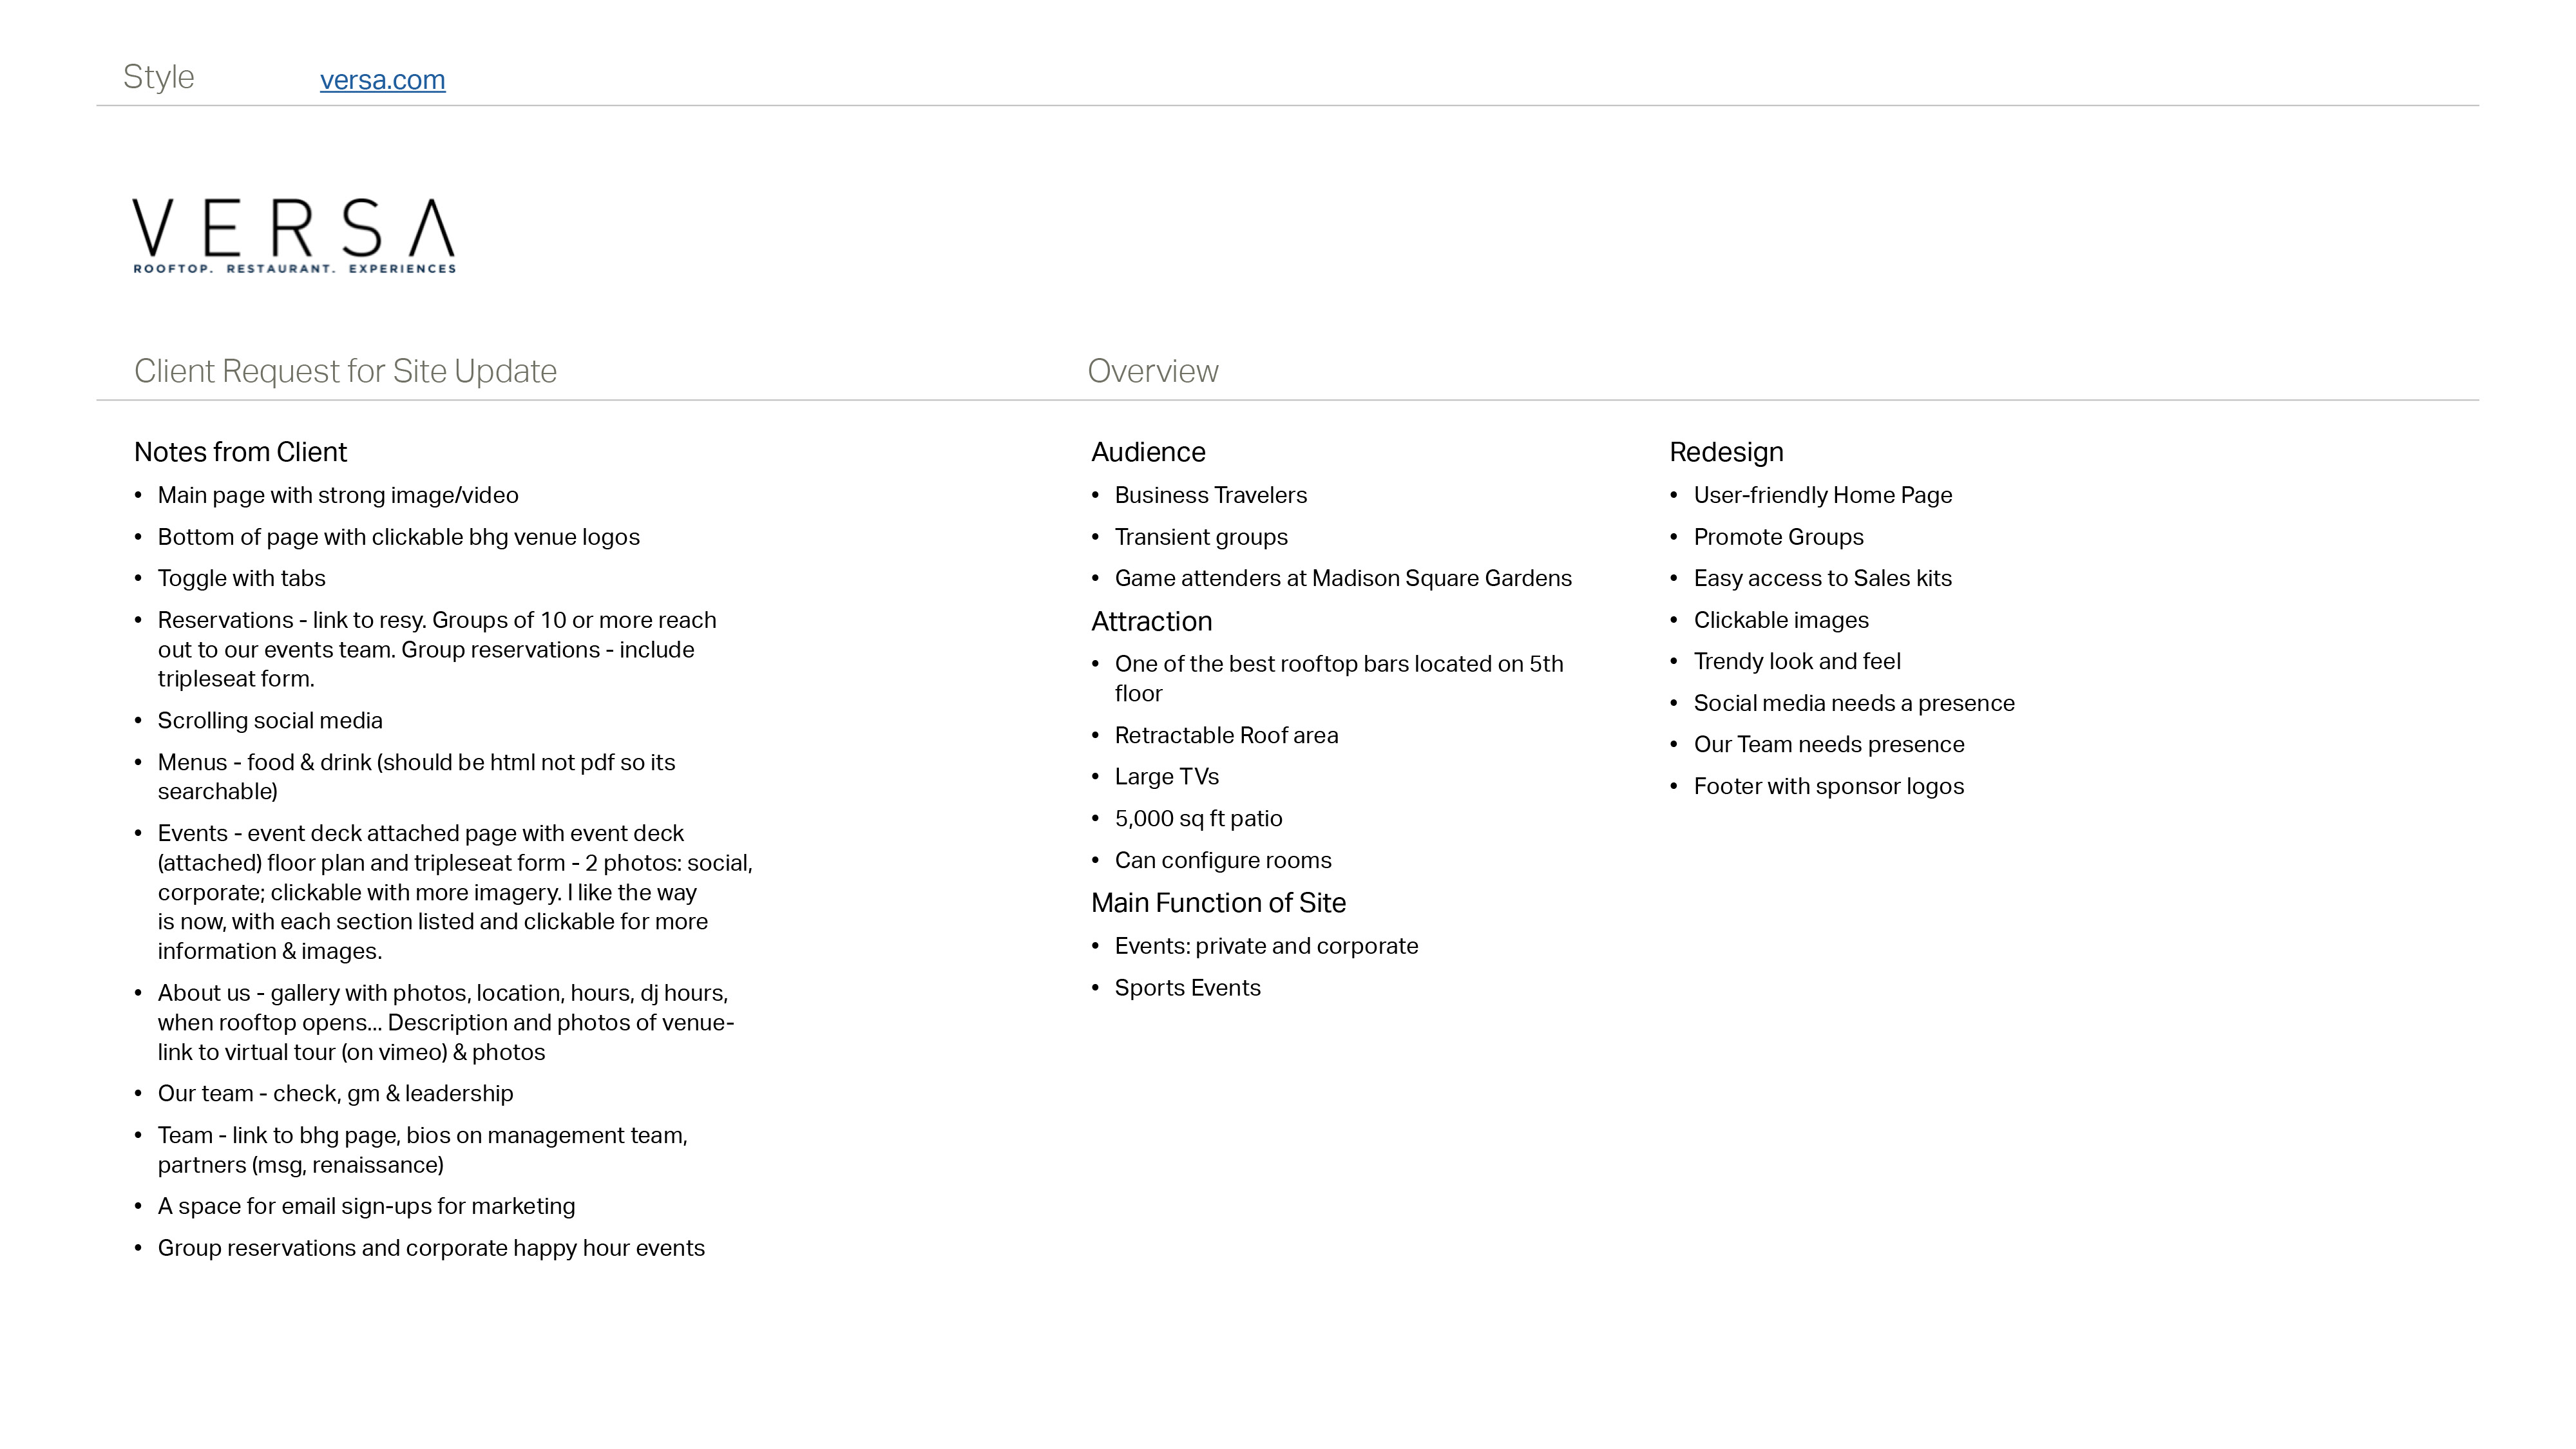Click the 'Redesign' heading
Viewport: 2576px width, 1449px height.
(x=1727, y=451)
